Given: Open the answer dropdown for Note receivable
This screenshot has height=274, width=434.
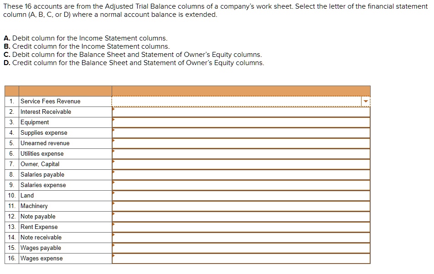Looking at the screenshot, I should 241,237.
